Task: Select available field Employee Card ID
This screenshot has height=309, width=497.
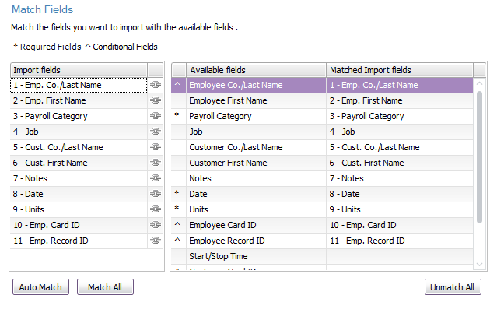Action: tap(256, 225)
